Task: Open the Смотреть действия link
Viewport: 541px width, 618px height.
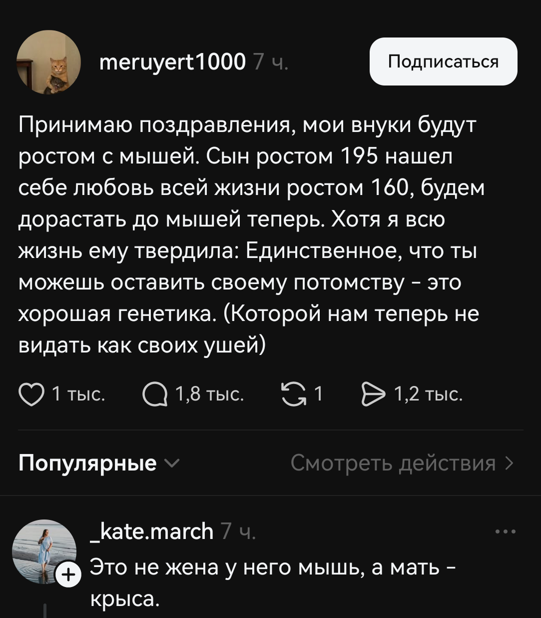Action: tap(393, 463)
